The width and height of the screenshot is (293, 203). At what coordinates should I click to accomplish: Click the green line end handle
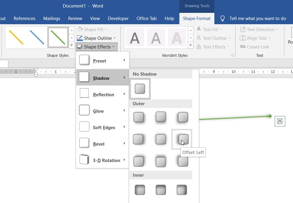pos(270,116)
